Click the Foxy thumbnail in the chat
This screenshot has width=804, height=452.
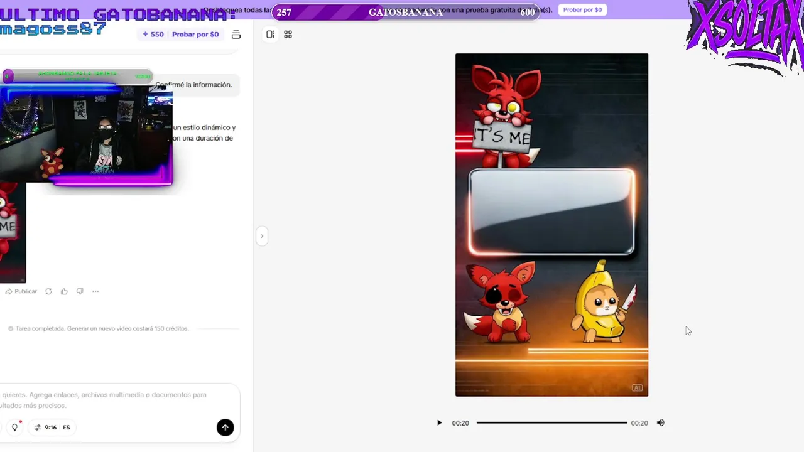pyautogui.click(x=13, y=232)
